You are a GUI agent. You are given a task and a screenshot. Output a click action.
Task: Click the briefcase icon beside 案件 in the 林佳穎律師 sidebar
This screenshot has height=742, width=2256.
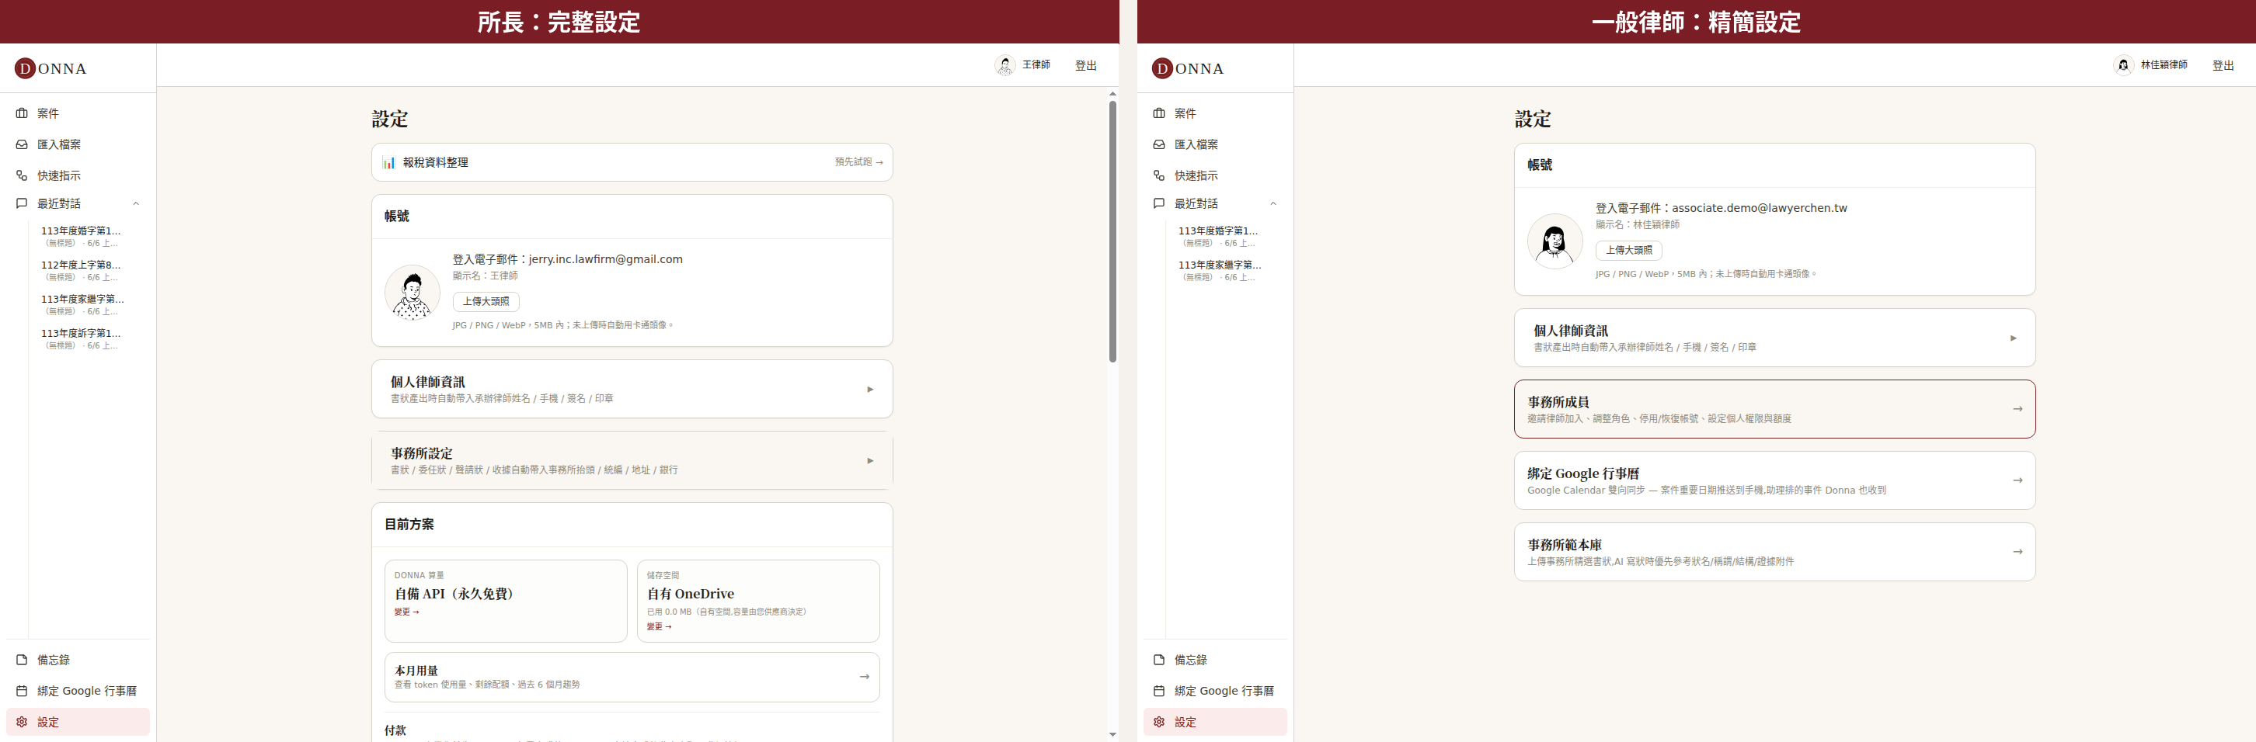point(1158,114)
